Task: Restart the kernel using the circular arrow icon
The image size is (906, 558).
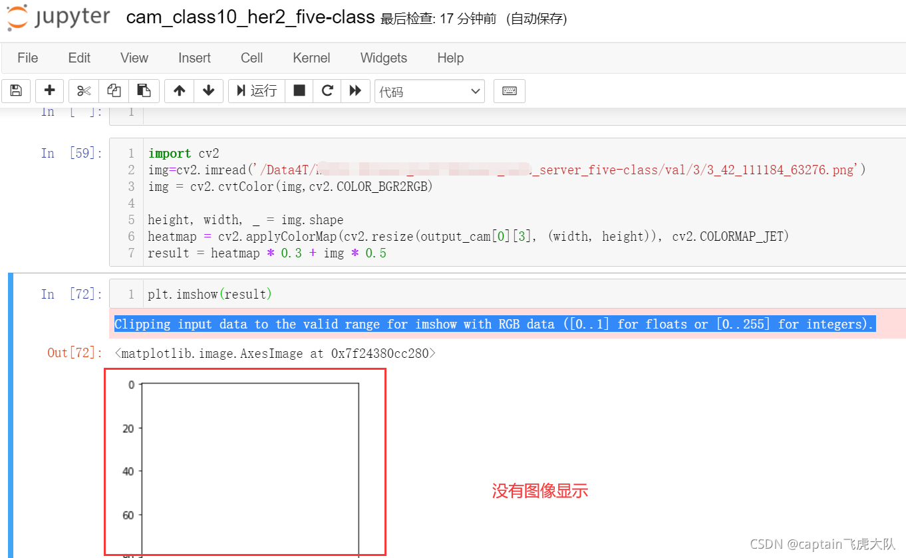Action: [x=327, y=90]
